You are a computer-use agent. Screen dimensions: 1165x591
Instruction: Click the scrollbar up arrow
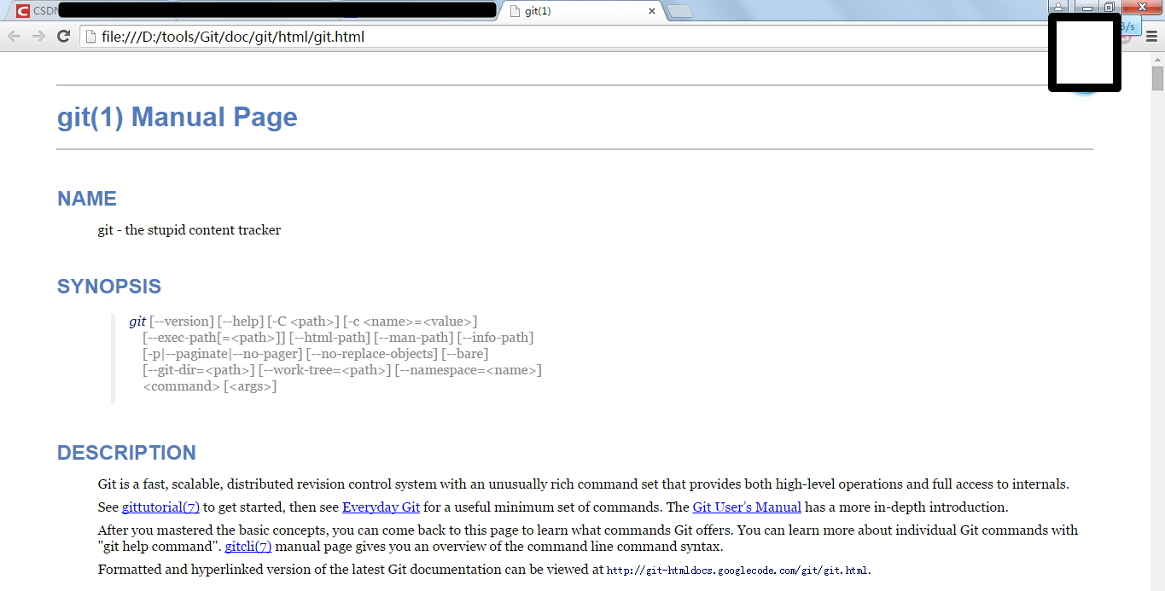tap(1157, 58)
